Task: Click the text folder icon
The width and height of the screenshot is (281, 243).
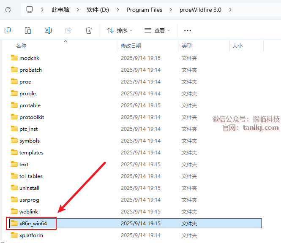Action: [x=14, y=164]
